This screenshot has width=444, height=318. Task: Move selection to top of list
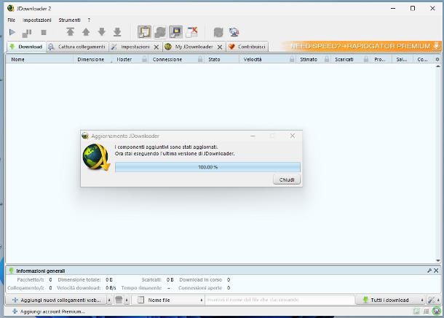70,32
